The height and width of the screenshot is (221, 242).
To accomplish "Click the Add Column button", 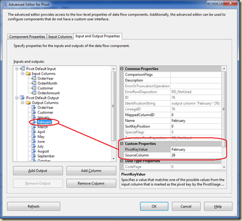I will pyautogui.click(x=91, y=171).
